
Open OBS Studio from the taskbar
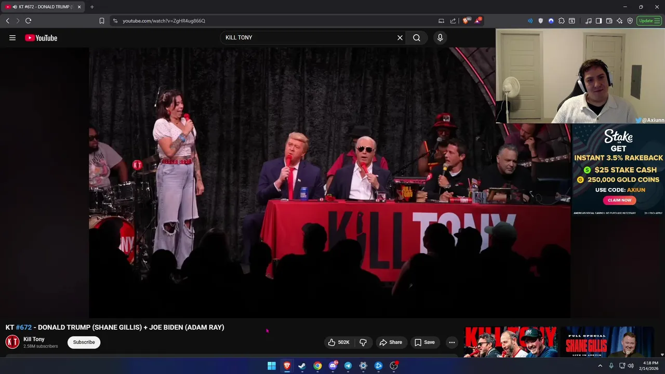394,366
